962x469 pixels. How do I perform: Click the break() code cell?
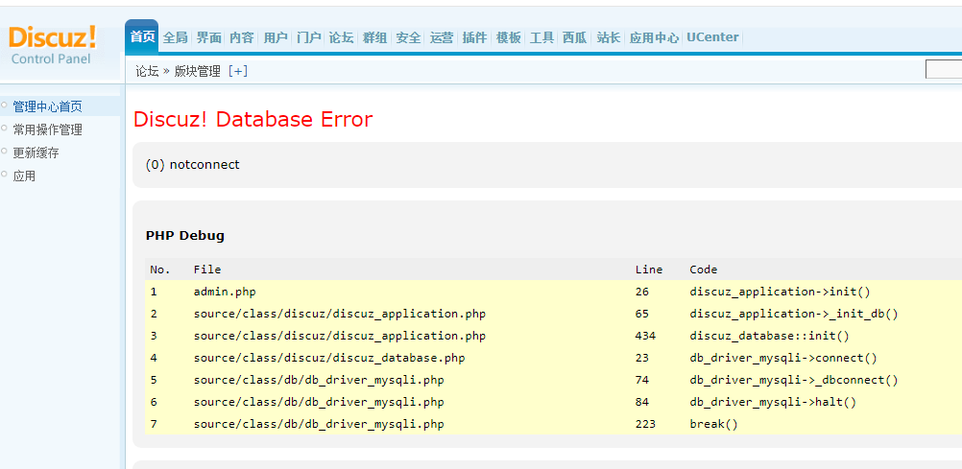pos(713,424)
